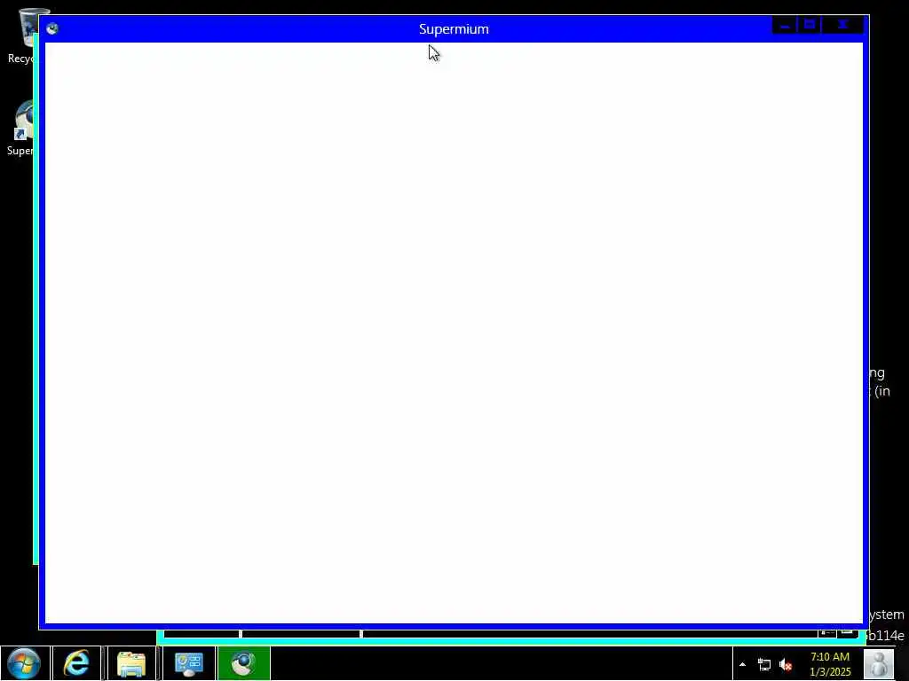The width and height of the screenshot is (909, 681).
Task: Open Windows Explorer folder from taskbar
Action: coord(131,663)
